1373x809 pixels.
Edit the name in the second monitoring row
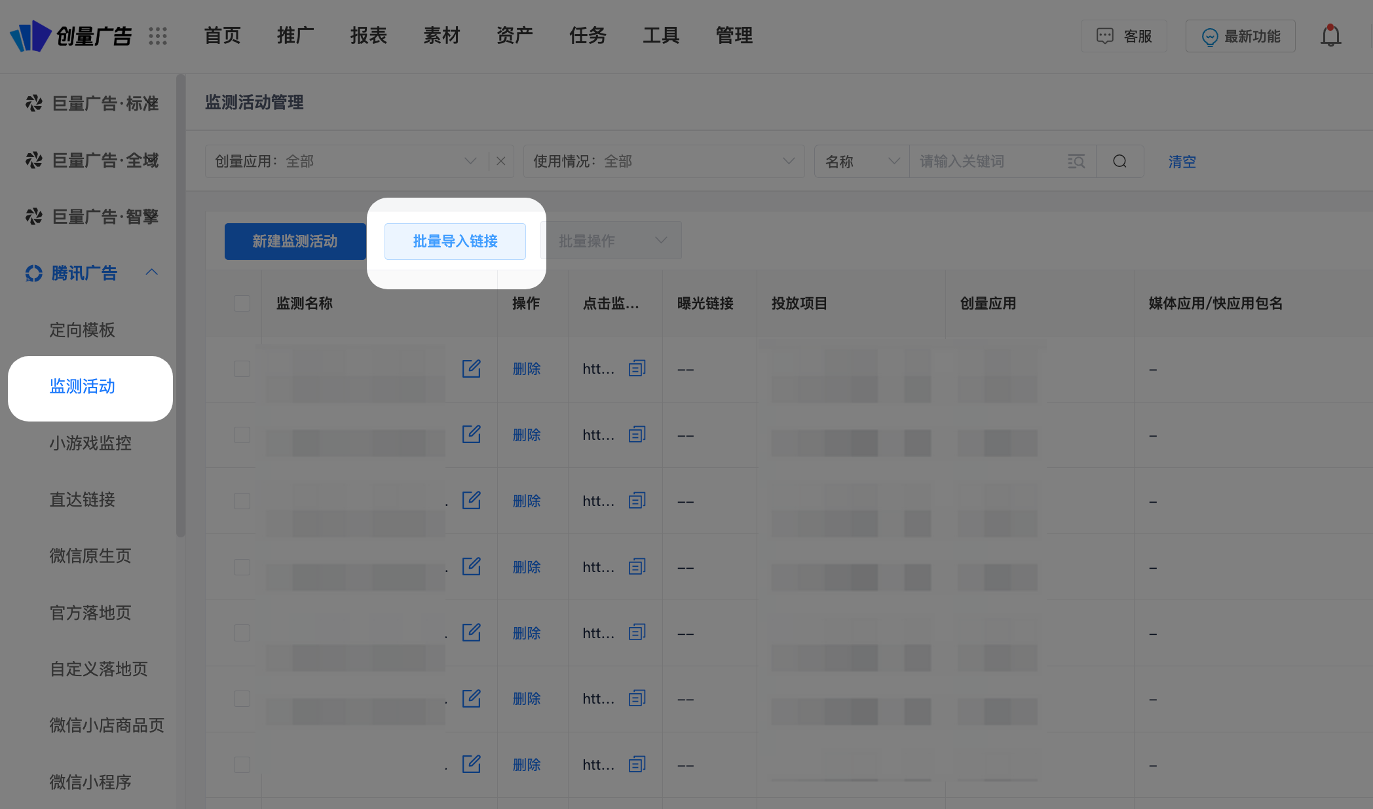pos(472,434)
